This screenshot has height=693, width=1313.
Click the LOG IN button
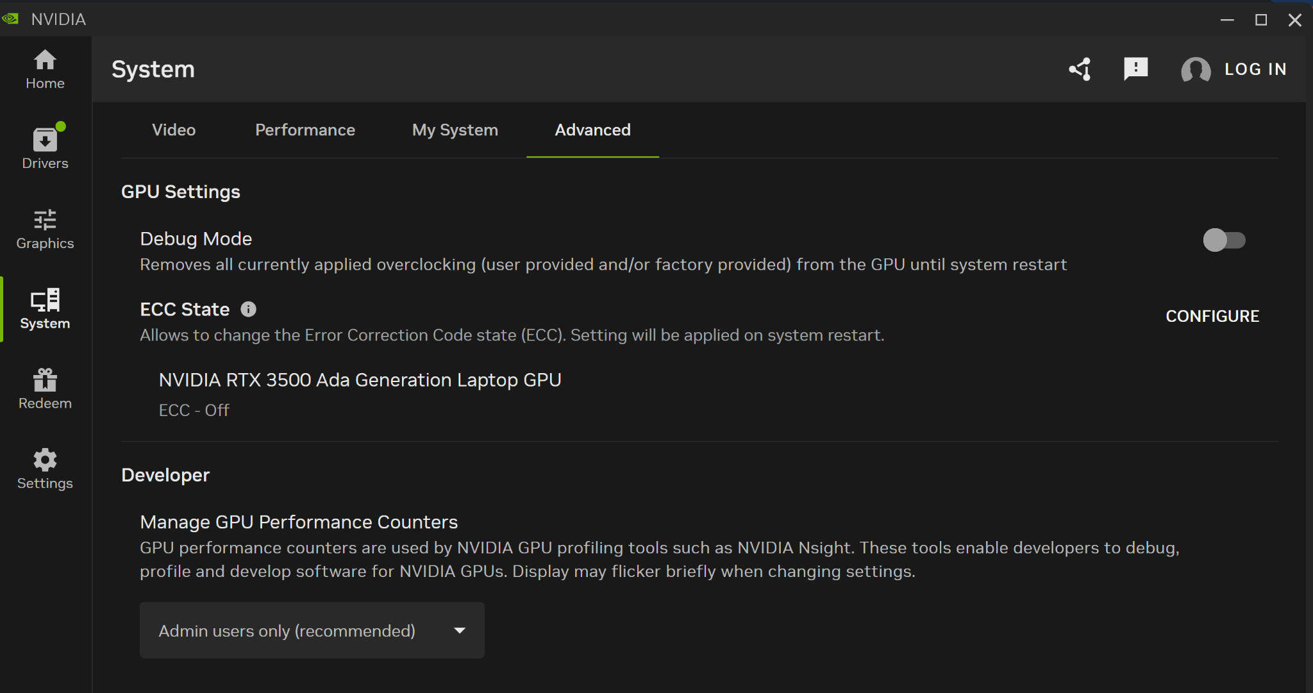click(x=1255, y=69)
